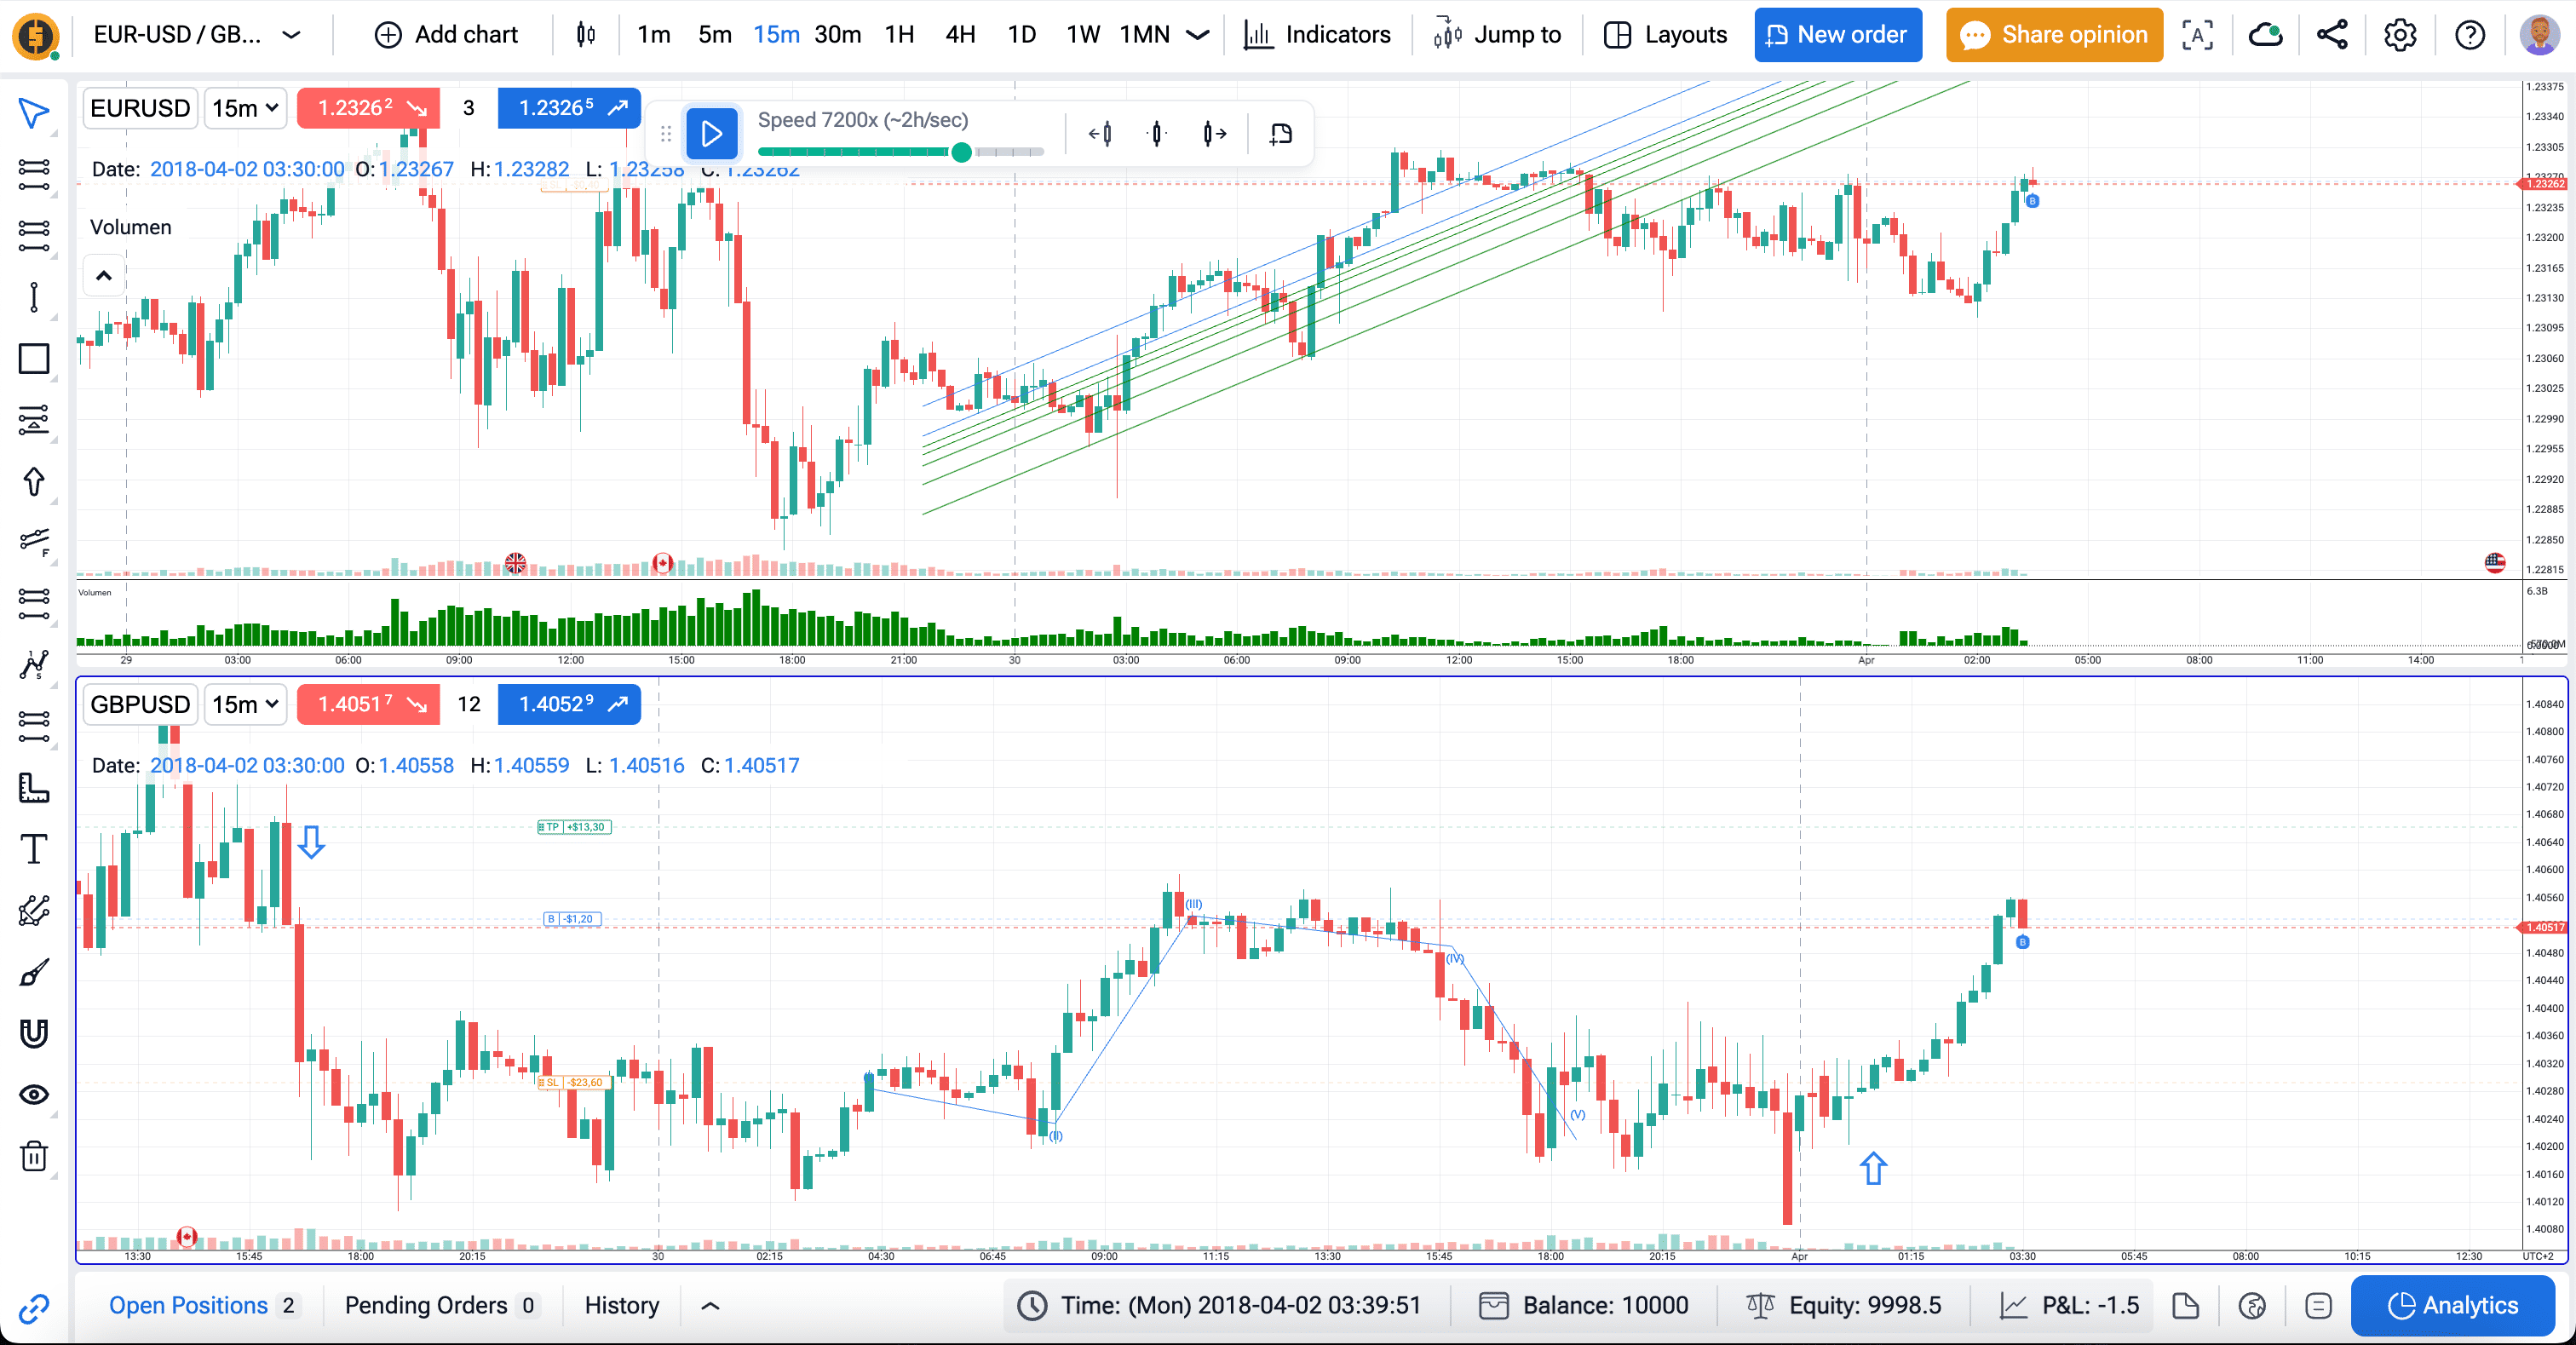The height and width of the screenshot is (1345, 2576).
Task: Open the EUR-USD / GBP symbol selector
Action: click(195, 34)
